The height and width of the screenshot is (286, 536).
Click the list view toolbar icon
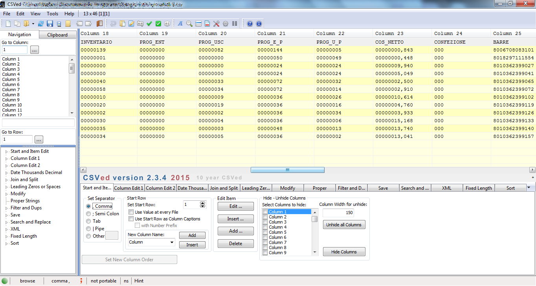coord(198,24)
